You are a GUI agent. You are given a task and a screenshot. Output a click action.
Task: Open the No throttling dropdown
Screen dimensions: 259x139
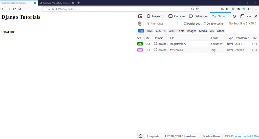coord(238,24)
